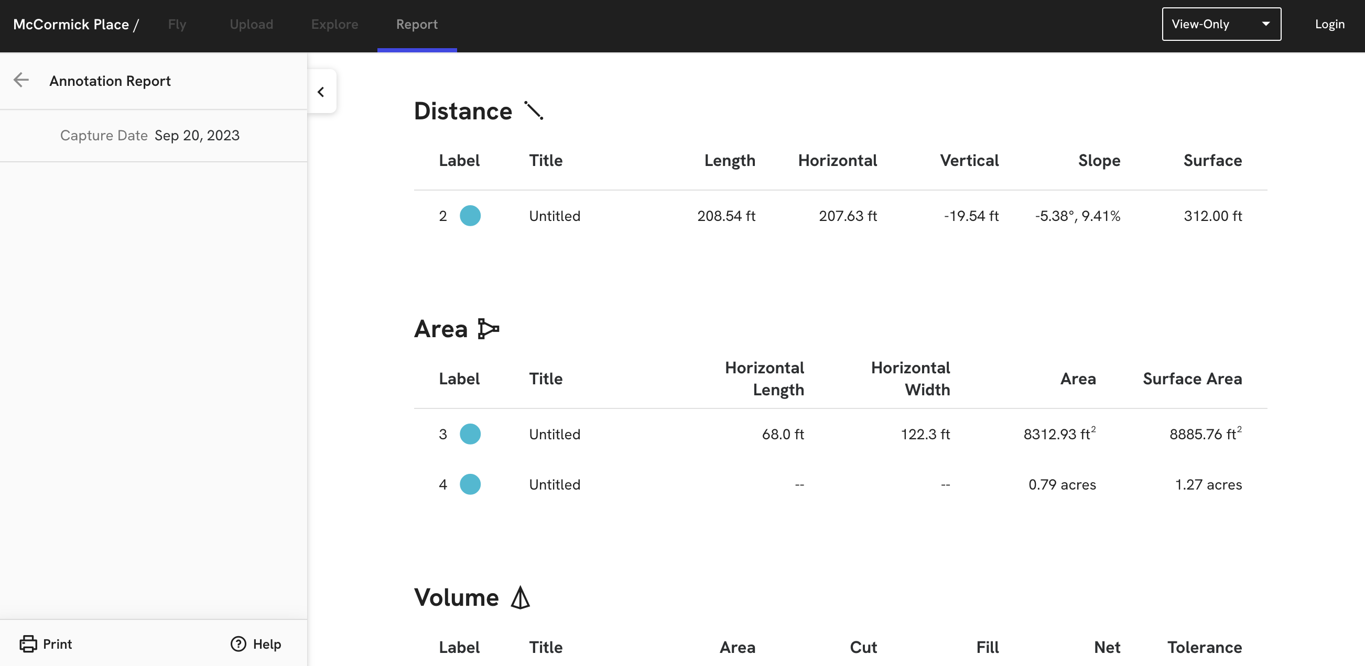The width and height of the screenshot is (1365, 666).
Task: Click the Print printer icon
Action: click(x=28, y=644)
